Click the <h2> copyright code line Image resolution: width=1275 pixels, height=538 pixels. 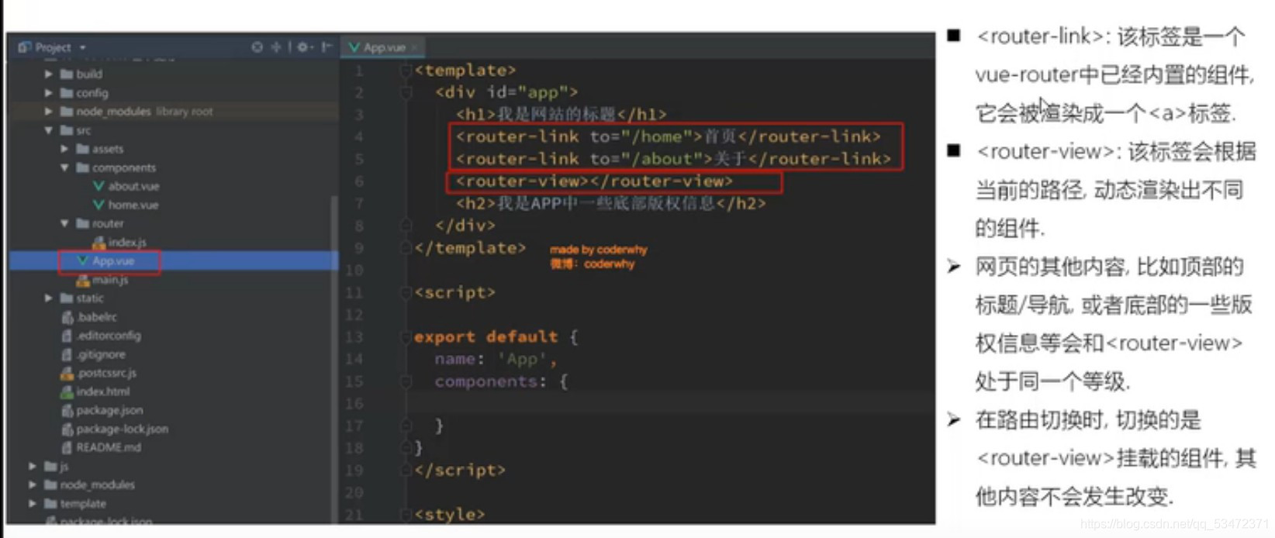[x=611, y=204]
